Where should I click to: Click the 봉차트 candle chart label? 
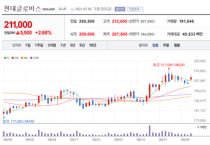[x=143, y=45]
